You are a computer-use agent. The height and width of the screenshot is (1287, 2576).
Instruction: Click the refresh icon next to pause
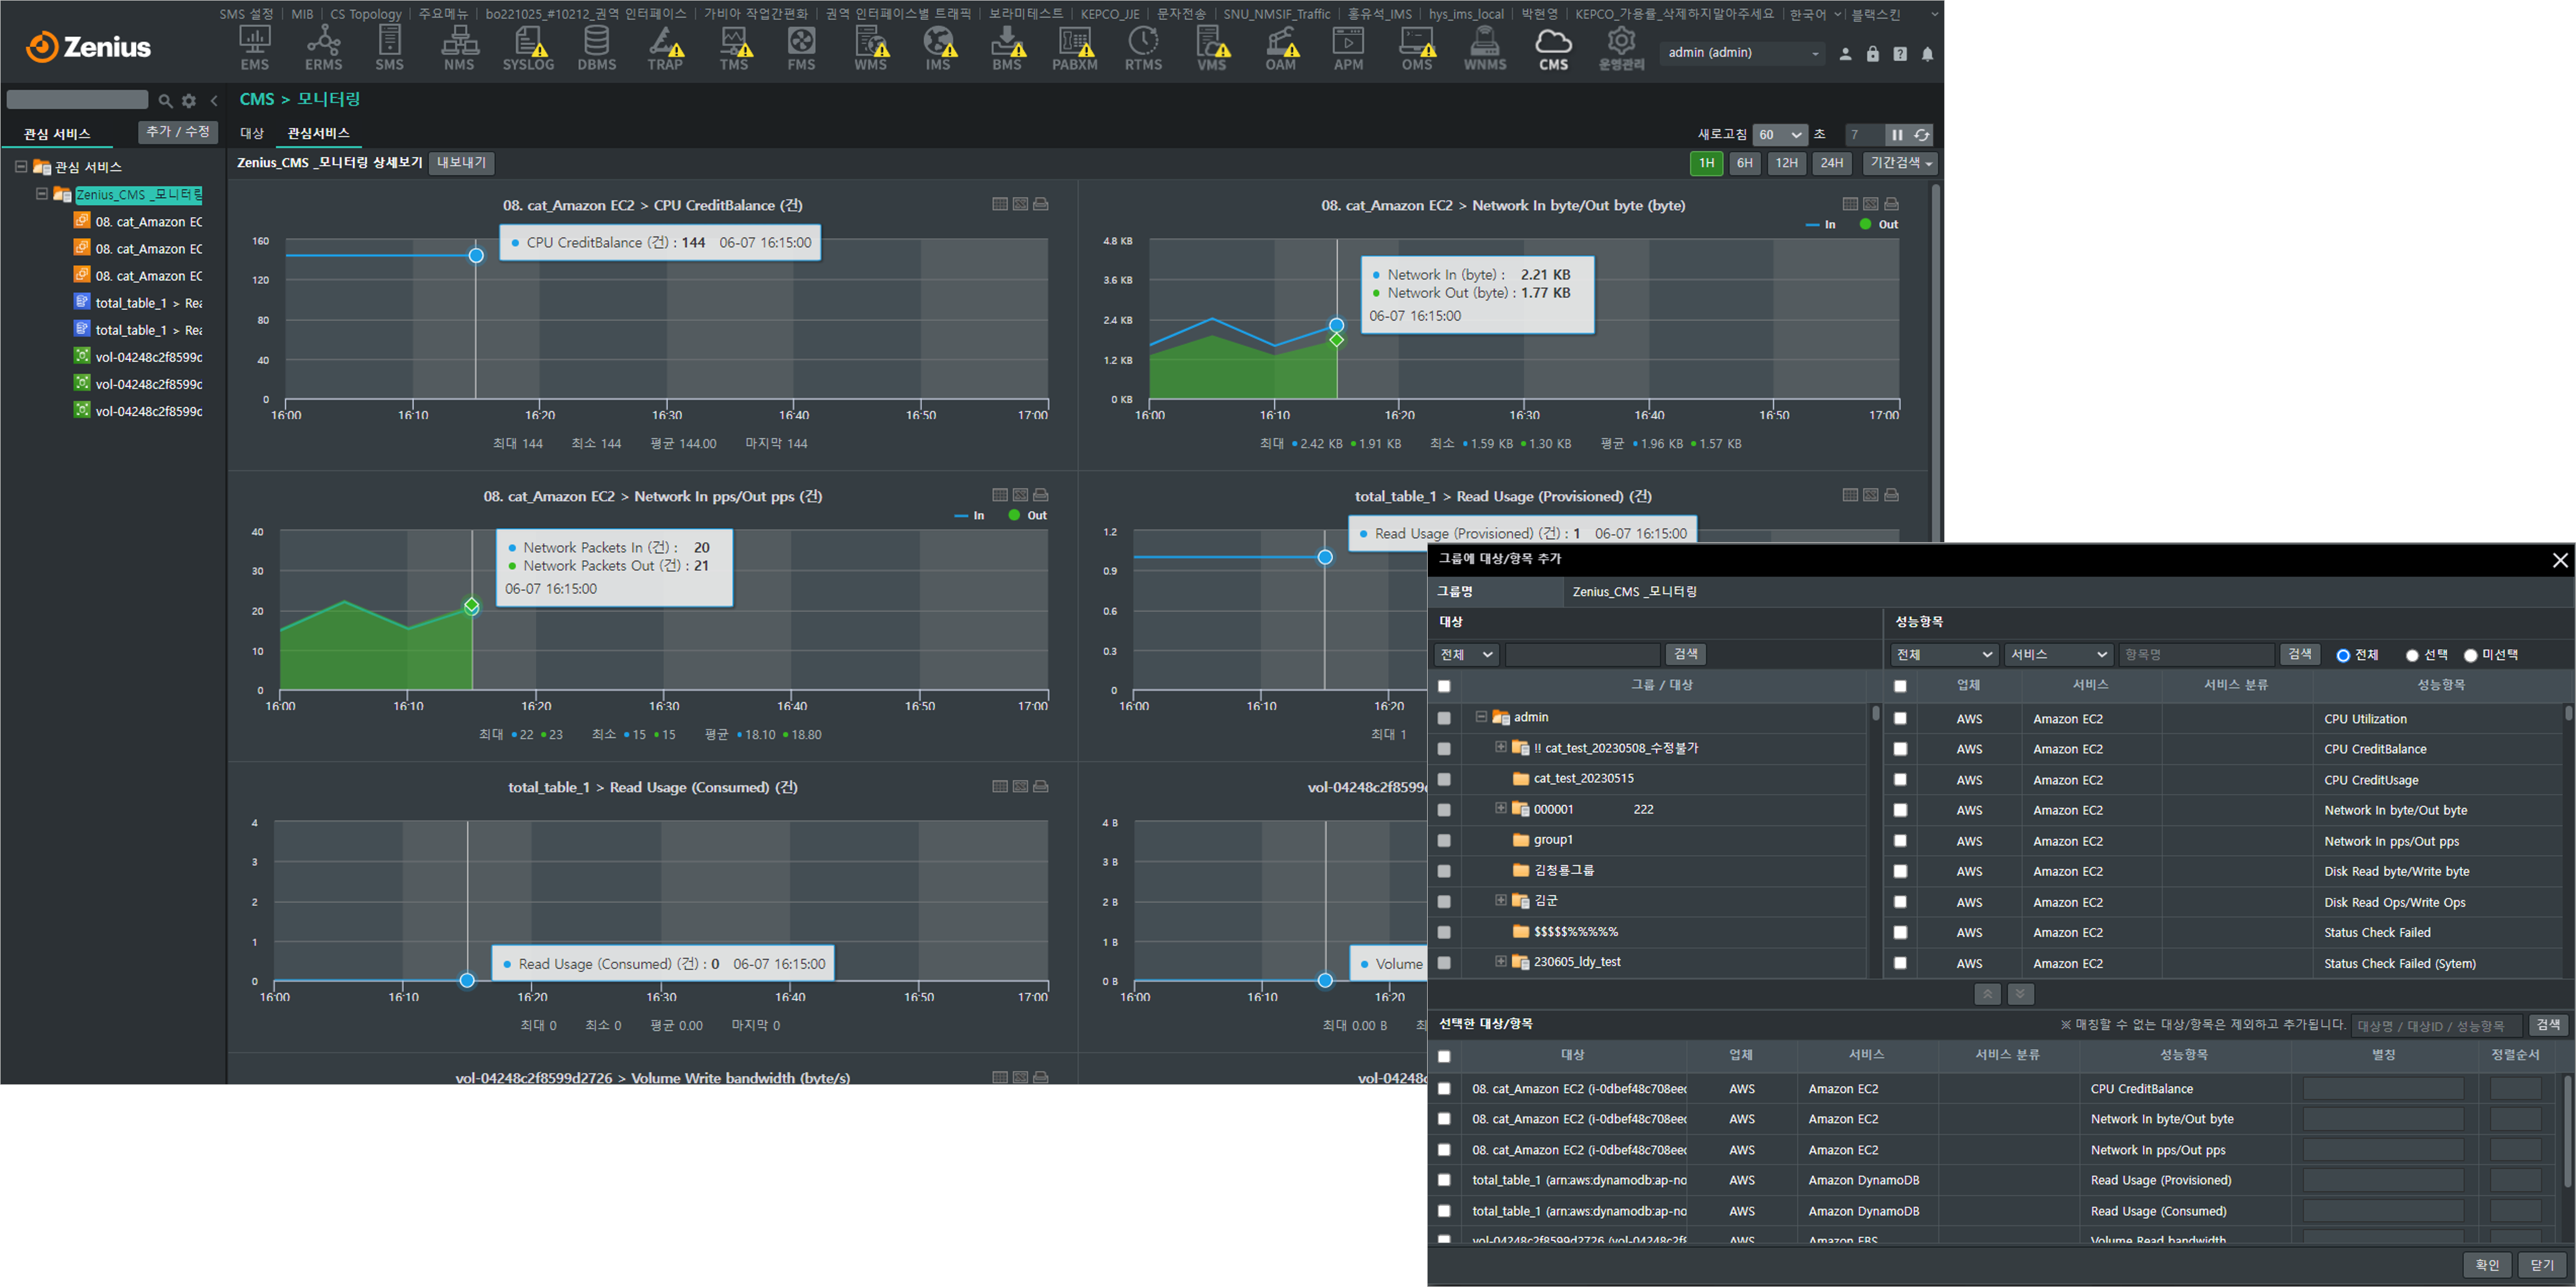1921,134
